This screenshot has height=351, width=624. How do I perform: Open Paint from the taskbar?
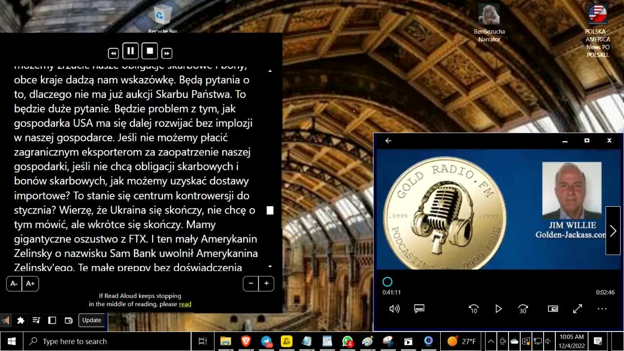tap(368, 341)
